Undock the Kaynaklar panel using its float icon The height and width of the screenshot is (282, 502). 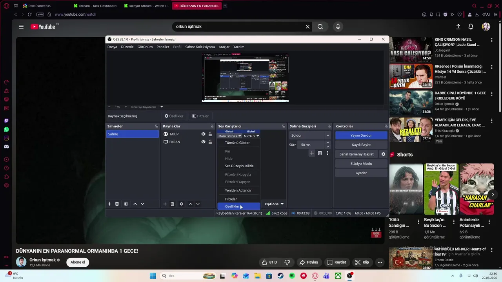tap(212, 126)
